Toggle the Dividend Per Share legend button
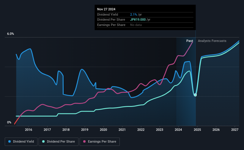Viewport: 244px width, 150px height. (x=59, y=142)
